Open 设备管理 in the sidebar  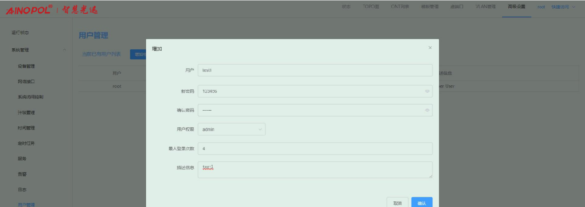pyautogui.click(x=26, y=66)
